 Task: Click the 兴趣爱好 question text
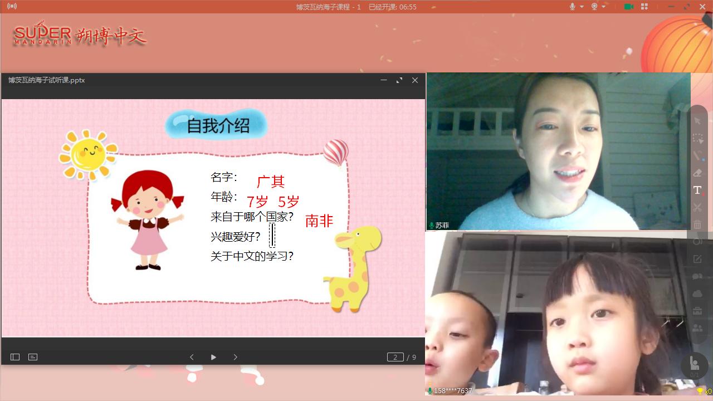(235, 237)
